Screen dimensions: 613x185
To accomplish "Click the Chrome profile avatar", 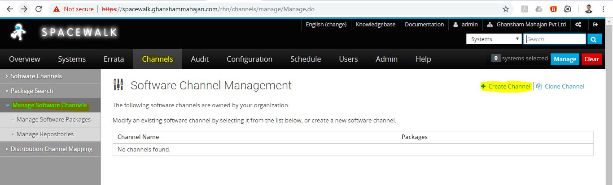I will coord(589,9).
